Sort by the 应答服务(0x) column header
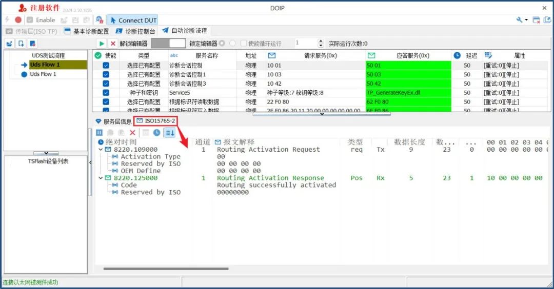 pos(409,55)
